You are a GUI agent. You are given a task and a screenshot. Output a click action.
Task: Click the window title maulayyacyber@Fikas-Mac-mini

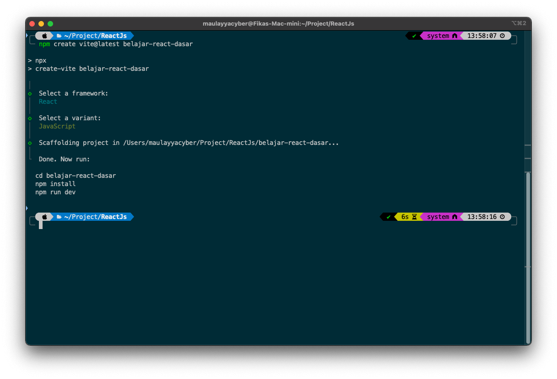(x=278, y=23)
